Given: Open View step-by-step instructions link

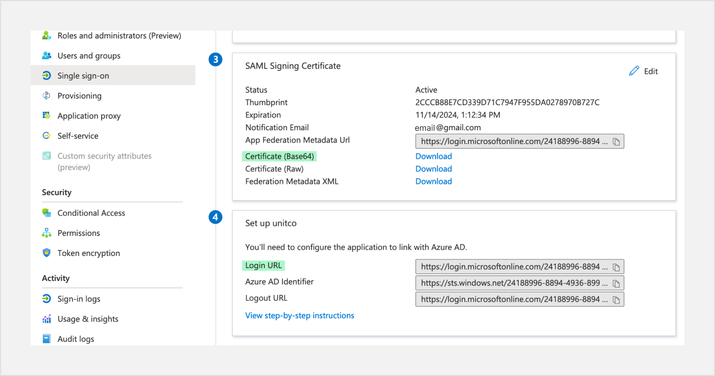Looking at the screenshot, I should (300, 316).
